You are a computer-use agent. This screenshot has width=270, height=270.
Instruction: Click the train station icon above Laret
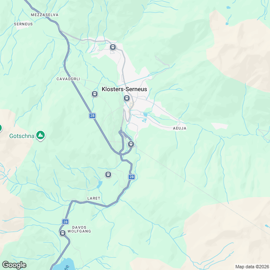108,175
